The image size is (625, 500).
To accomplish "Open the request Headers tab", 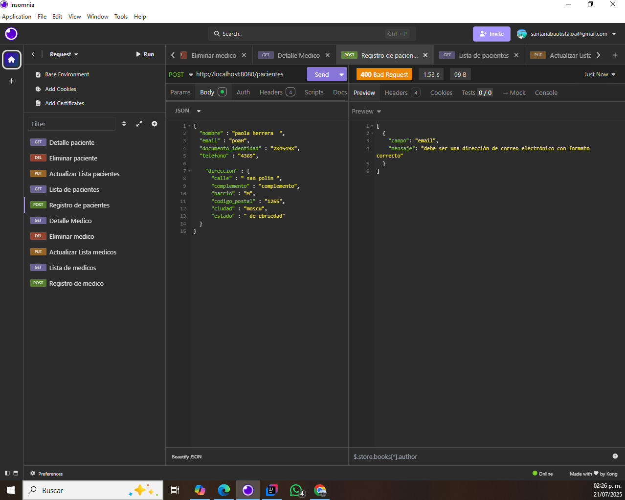I will pos(277,92).
